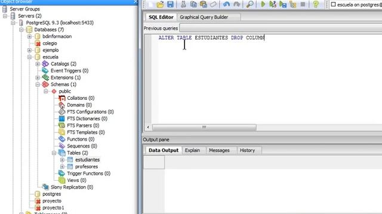The image size is (382, 214).
Task: Close the Object browser panel
Action: coord(135,2)
